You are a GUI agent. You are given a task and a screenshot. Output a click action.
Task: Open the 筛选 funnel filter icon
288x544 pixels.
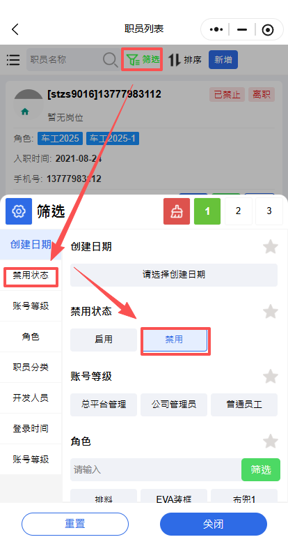tap(133, 60)
